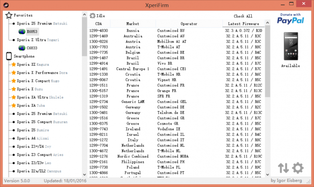
Task: Click the globe icon beside E6853
Action: click(22, 32)
